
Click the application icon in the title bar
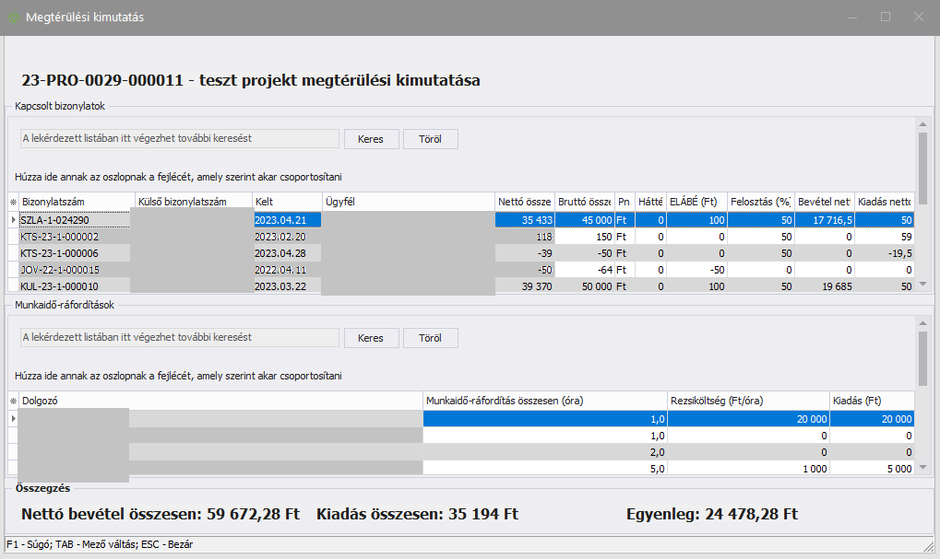click(13, 17)
